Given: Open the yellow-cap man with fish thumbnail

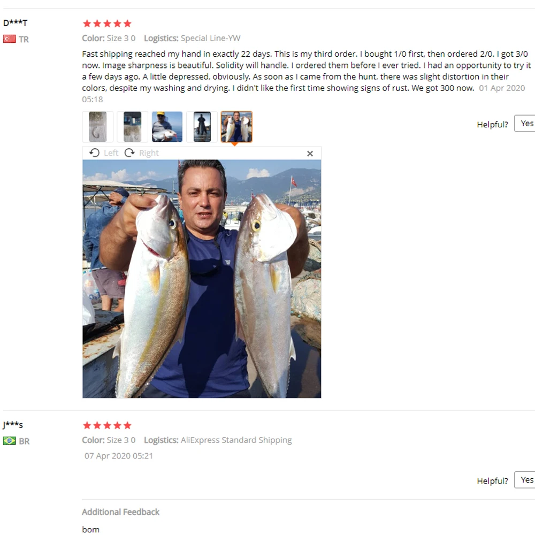Looking at the screenshot, I should click(167, 127).
